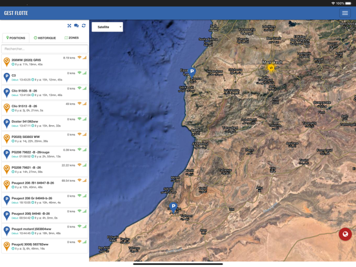Click green wifi icon on C3 row
The height and width of the screenshot is (267, 356).
79,73
